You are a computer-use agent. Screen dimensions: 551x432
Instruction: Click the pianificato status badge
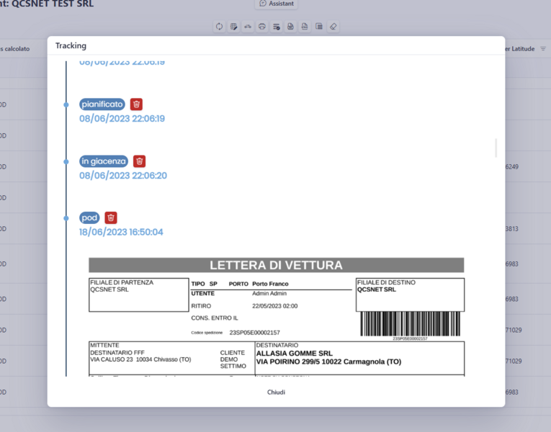102,104
